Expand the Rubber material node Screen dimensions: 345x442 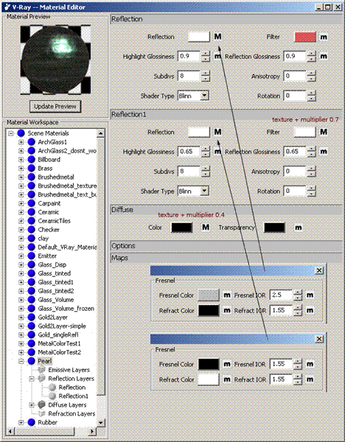tap(21, 422)
